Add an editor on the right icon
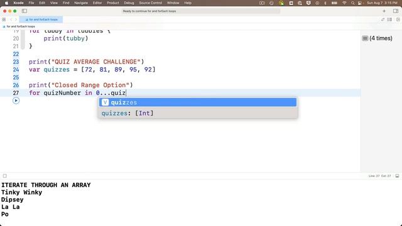The image size is (402, 226). 398,19
